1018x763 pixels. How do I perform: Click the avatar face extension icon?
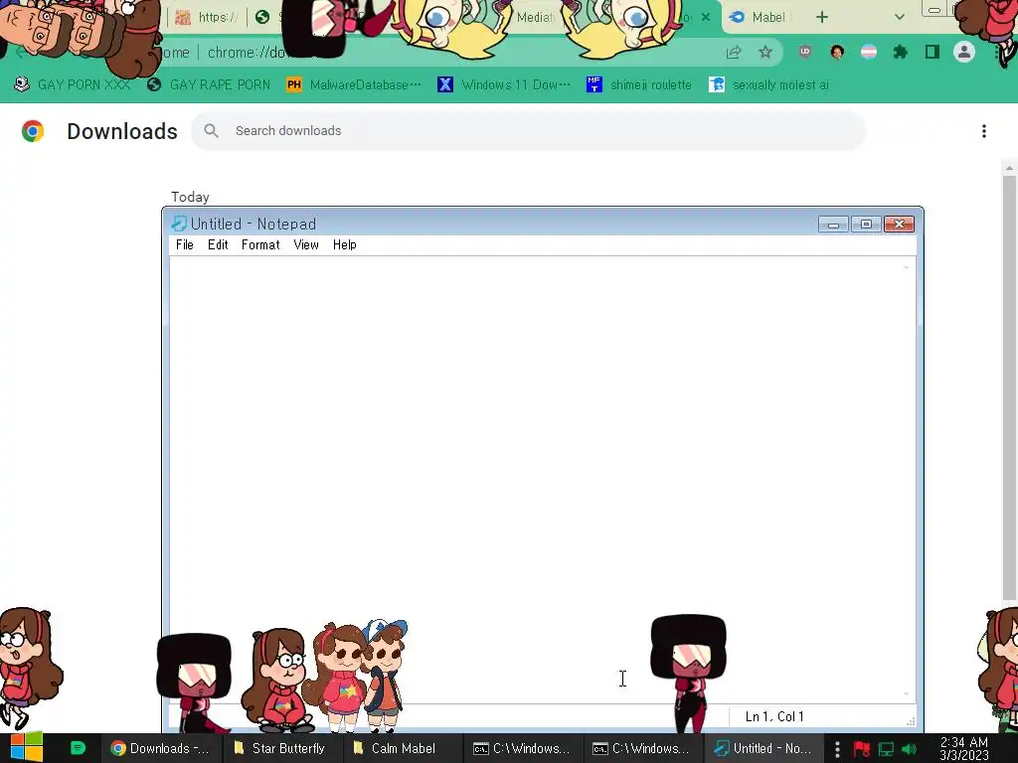point(837,53)
